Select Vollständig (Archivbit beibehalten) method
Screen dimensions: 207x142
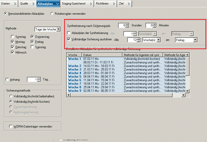coord(11,96)
